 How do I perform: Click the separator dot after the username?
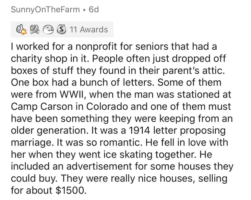pyautogui.click(x=84, y=9)
